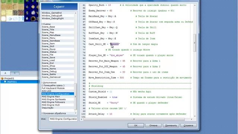Select the Дополнения section header row
Image resolution: width=238 pixels, height=134 pixels.
point(58,83)
